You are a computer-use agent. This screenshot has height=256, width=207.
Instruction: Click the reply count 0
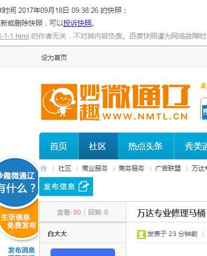pyautogui.click(x=106, y=213)
